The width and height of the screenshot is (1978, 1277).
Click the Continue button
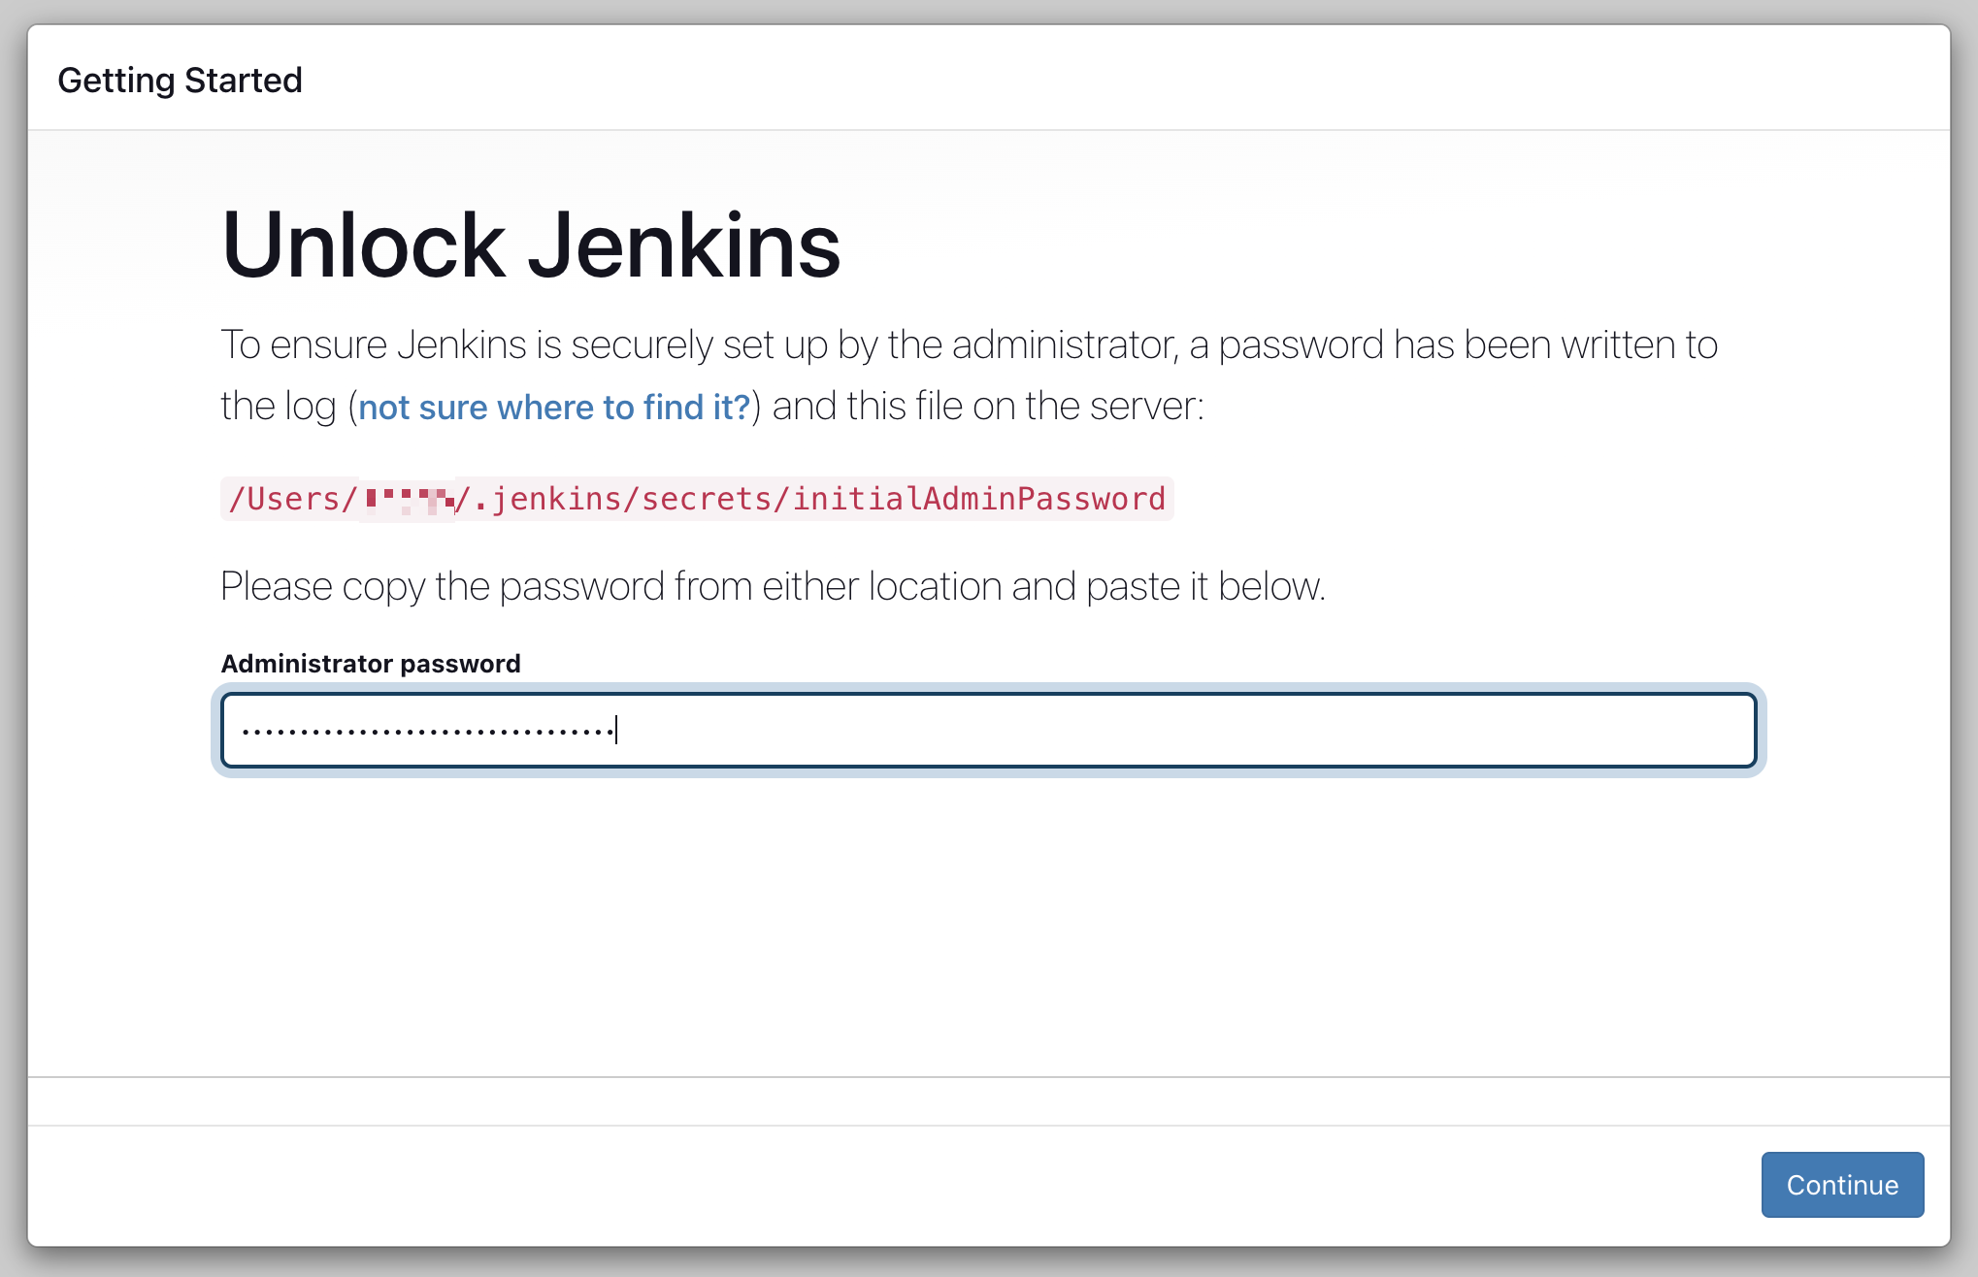[1842, 1184]
